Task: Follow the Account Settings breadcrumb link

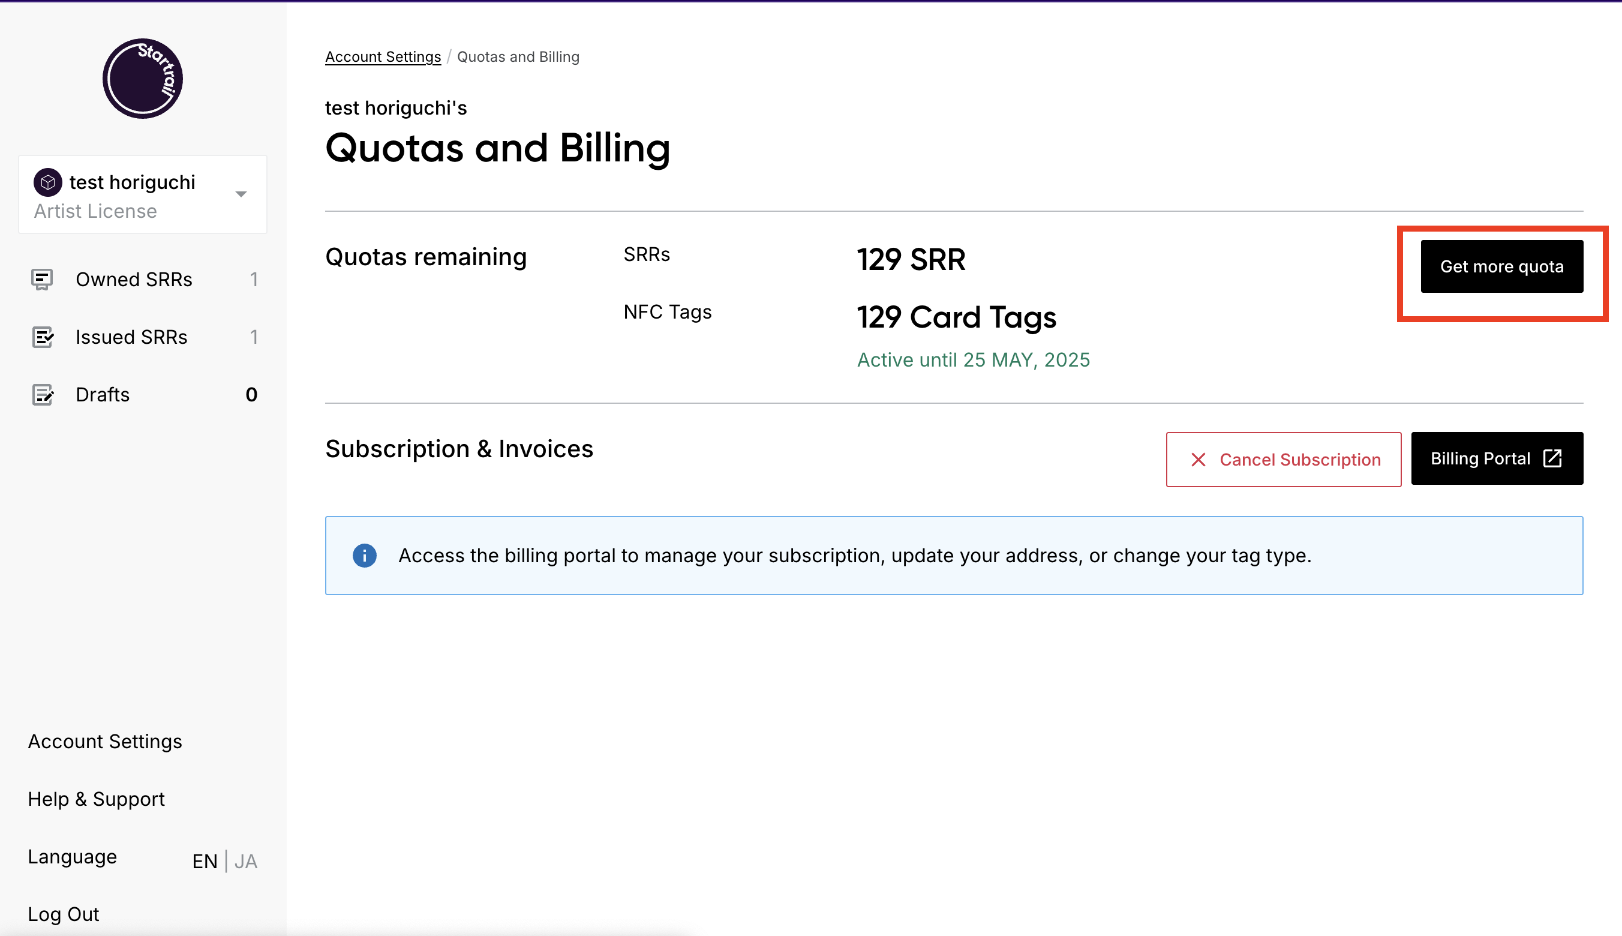Action: tap(383, 56)
